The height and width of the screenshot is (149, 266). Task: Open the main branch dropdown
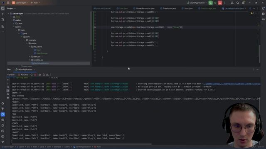(x=35, y=3)
